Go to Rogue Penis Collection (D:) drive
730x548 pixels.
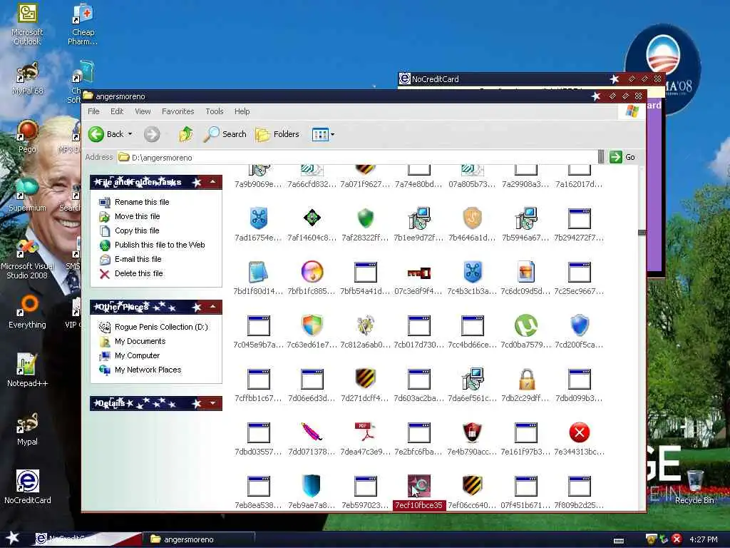(x=161, y=327)
